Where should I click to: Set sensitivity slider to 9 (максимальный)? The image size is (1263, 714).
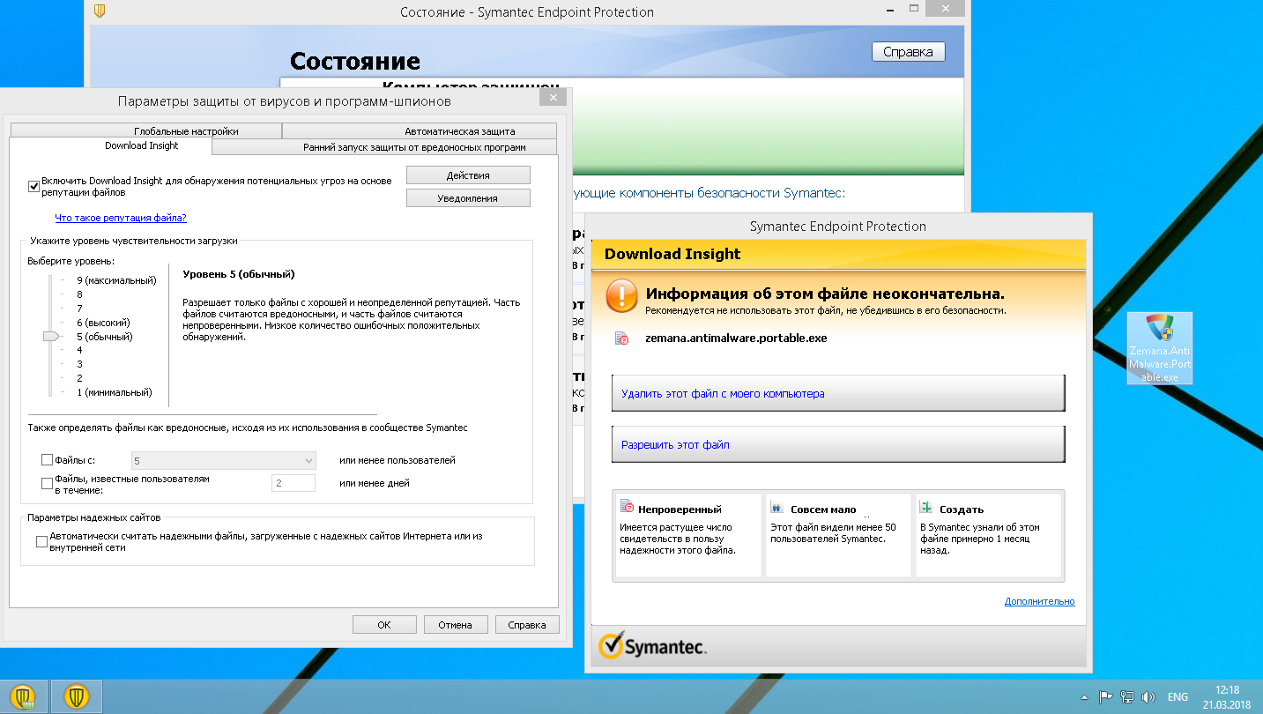(116, 280)
